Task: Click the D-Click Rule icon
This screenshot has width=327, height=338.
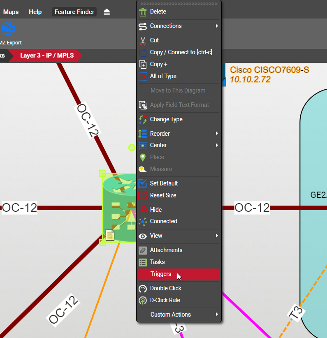Action: coord(143,300)
